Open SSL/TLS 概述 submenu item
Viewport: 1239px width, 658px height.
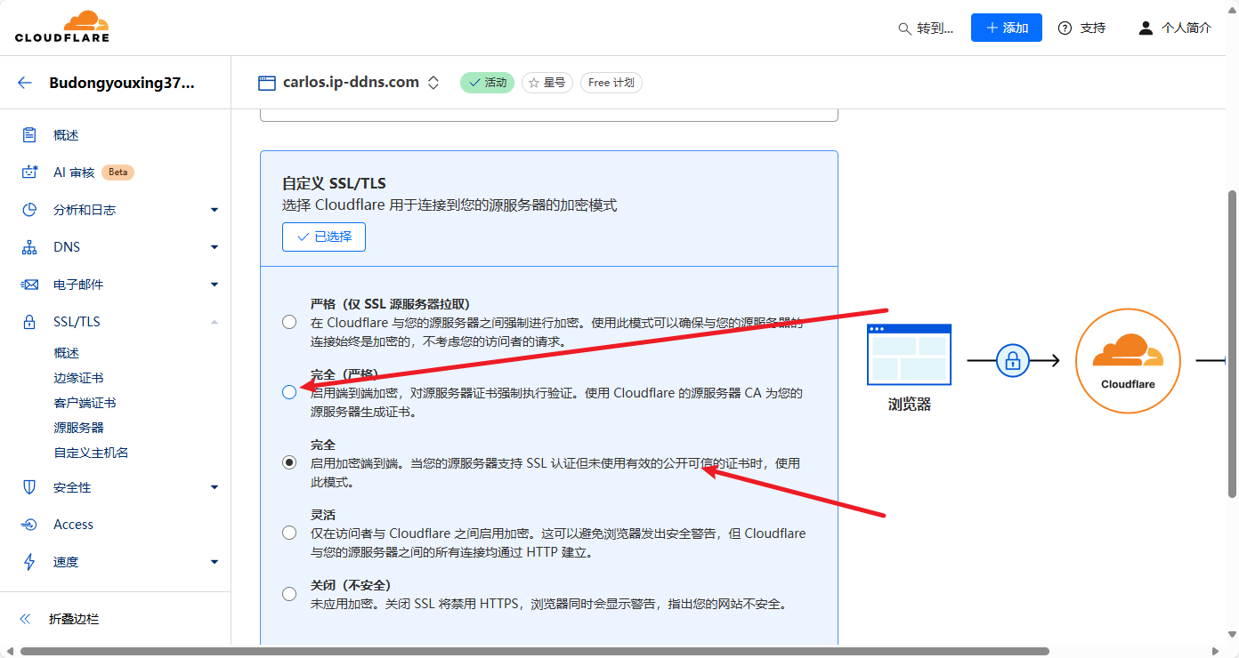click(x=66, y=353)
